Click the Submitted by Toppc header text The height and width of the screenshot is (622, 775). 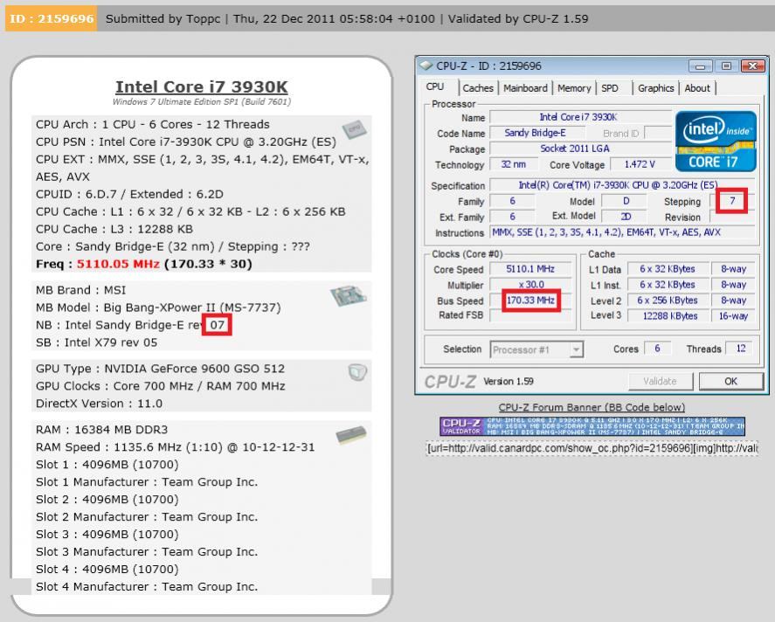pos(163,18)
